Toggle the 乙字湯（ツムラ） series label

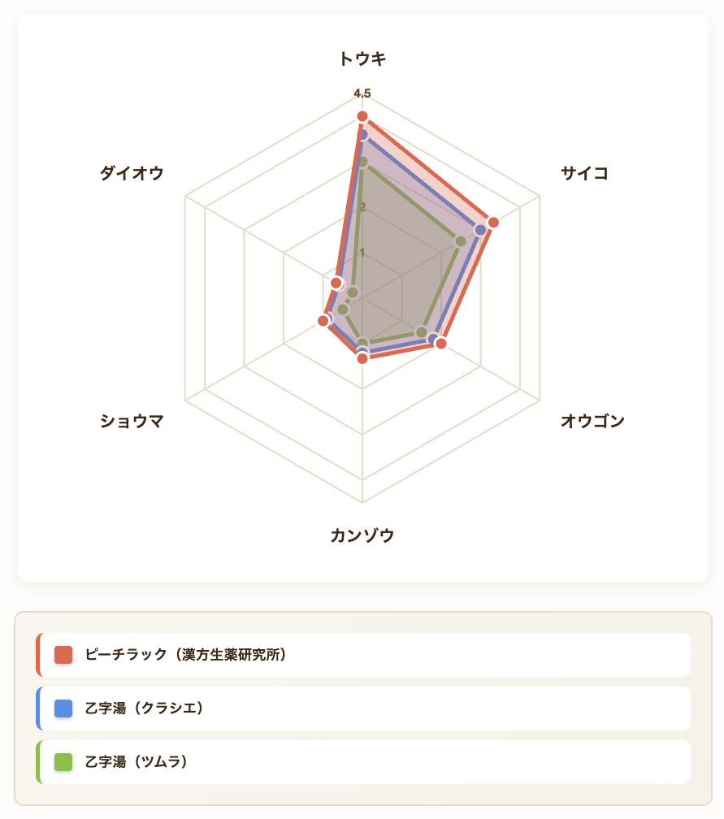[x=137, y=762]
